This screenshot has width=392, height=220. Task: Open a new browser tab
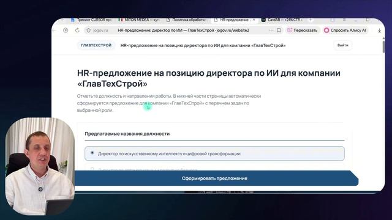click(311, 20)
